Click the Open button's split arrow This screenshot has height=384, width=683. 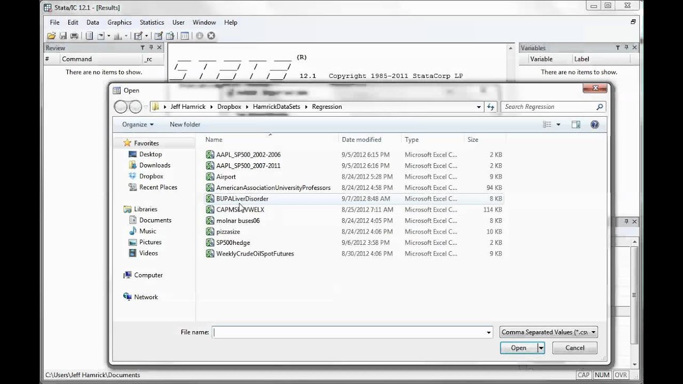coord(541,348)
